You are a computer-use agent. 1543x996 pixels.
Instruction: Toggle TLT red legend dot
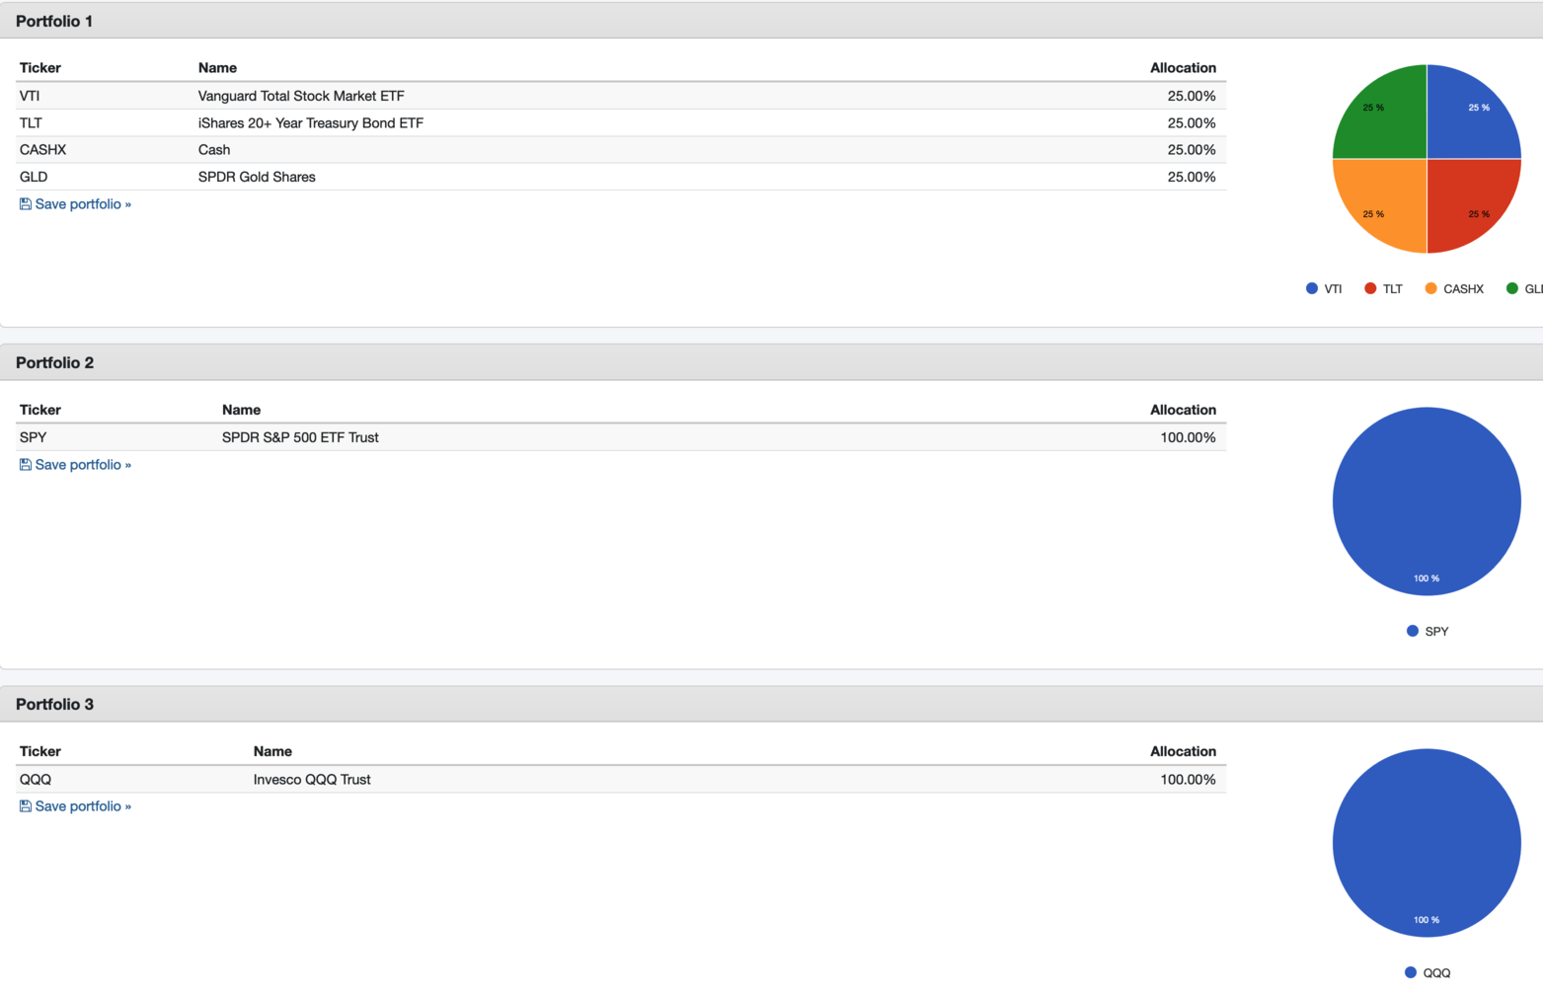point(1370,288)
